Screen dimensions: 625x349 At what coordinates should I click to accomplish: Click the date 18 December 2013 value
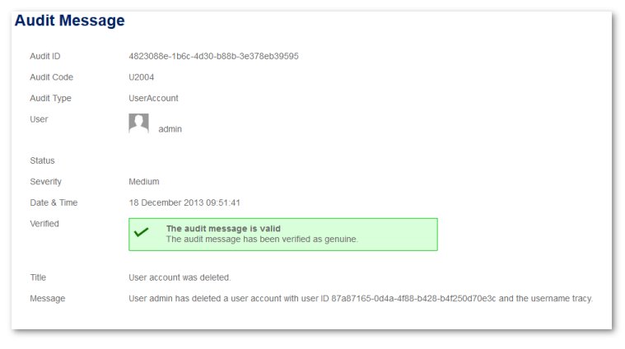[x=184, y=202]
